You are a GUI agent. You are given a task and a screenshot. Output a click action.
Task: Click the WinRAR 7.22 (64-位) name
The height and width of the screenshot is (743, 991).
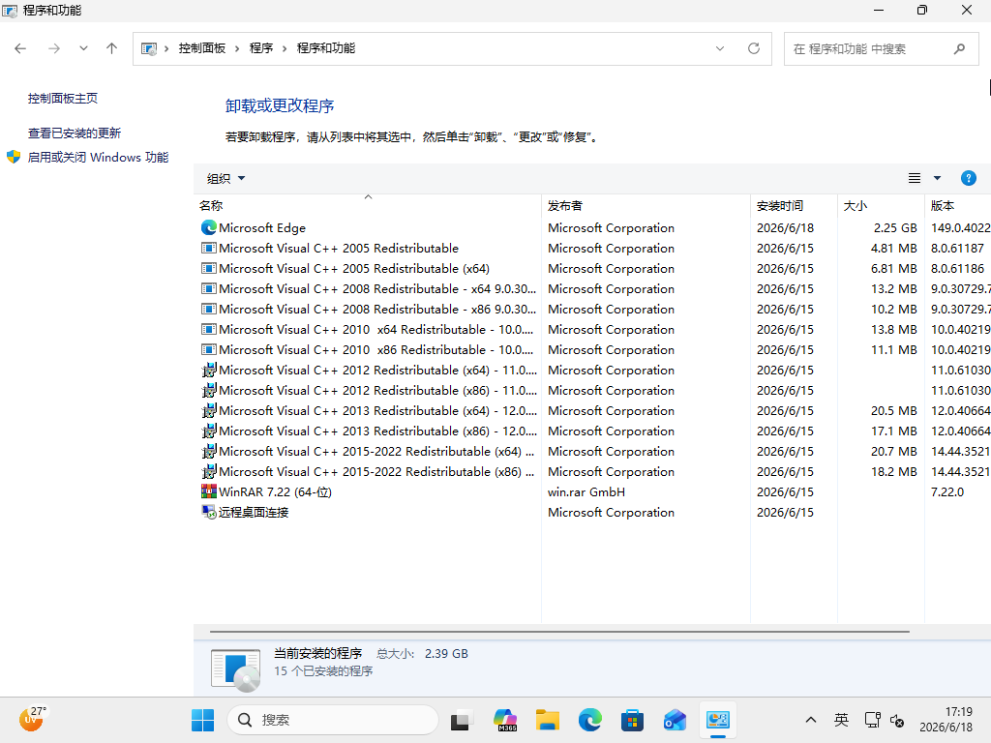(275, 492)
